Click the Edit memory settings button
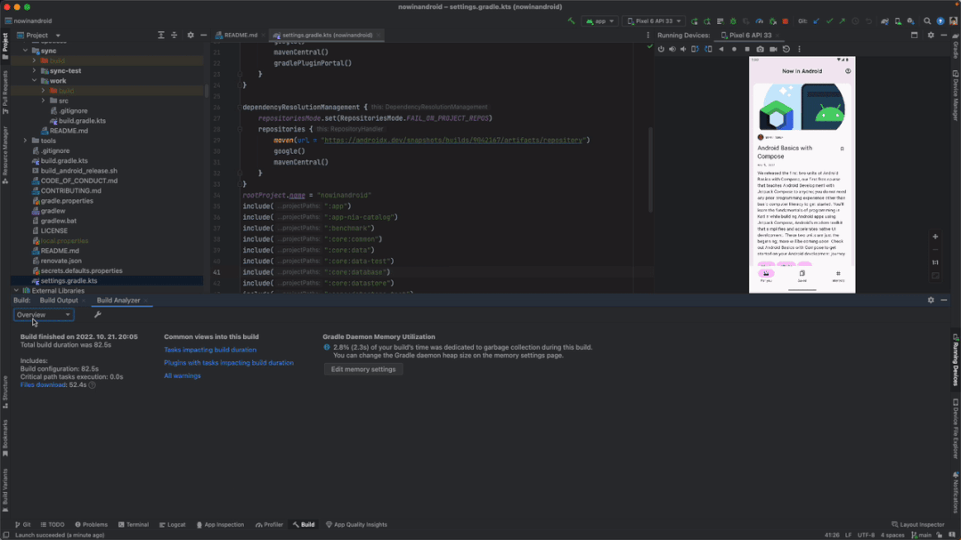 tap(363, 369)
